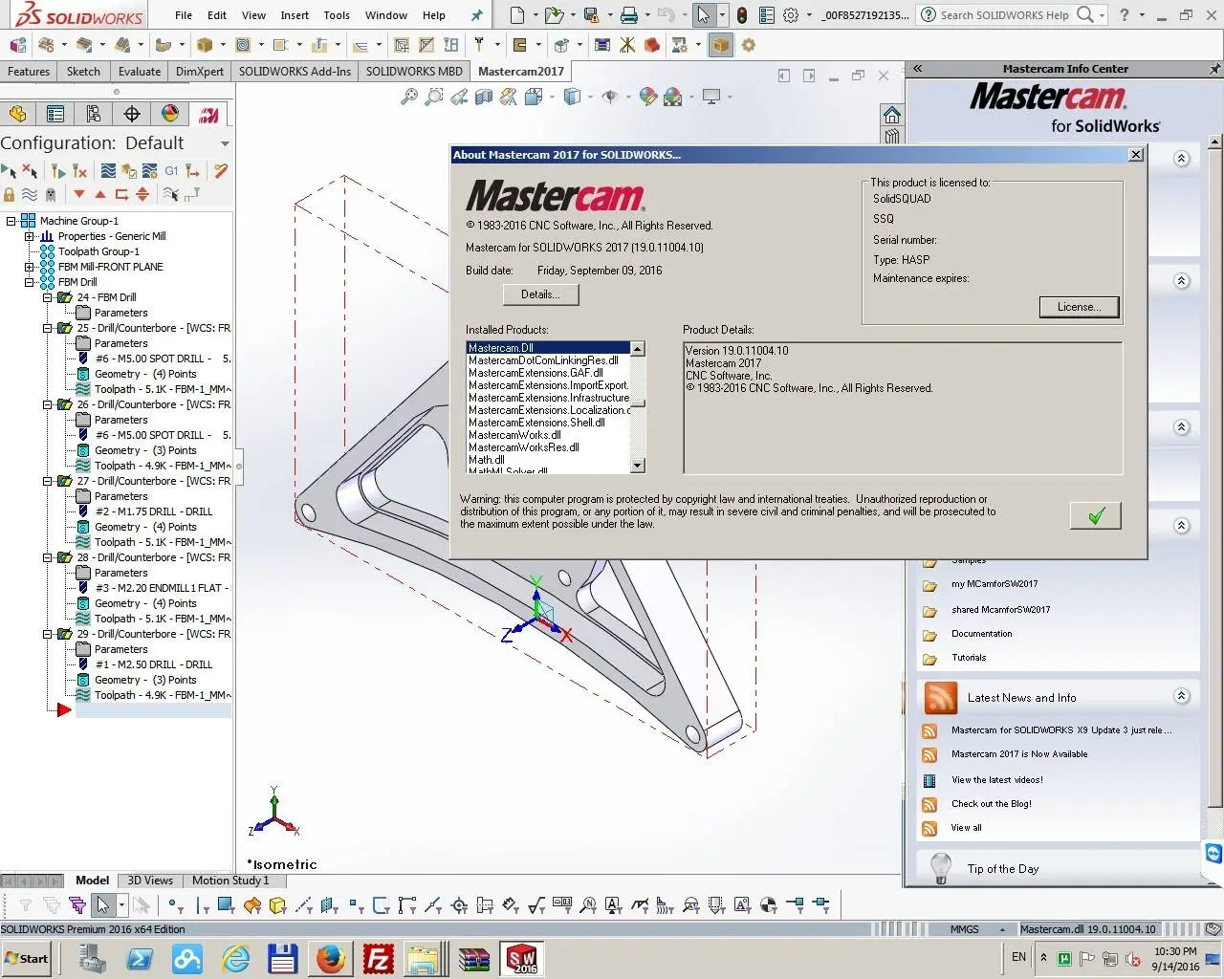Click the Options gear icon in title bar
The image size is (1224, 979).
[x=791, y=15]
